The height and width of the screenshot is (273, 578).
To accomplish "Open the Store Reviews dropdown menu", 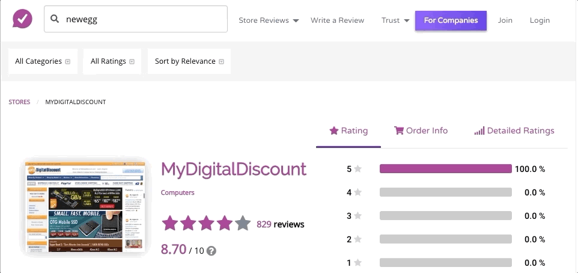I will (x=269, y=20).
